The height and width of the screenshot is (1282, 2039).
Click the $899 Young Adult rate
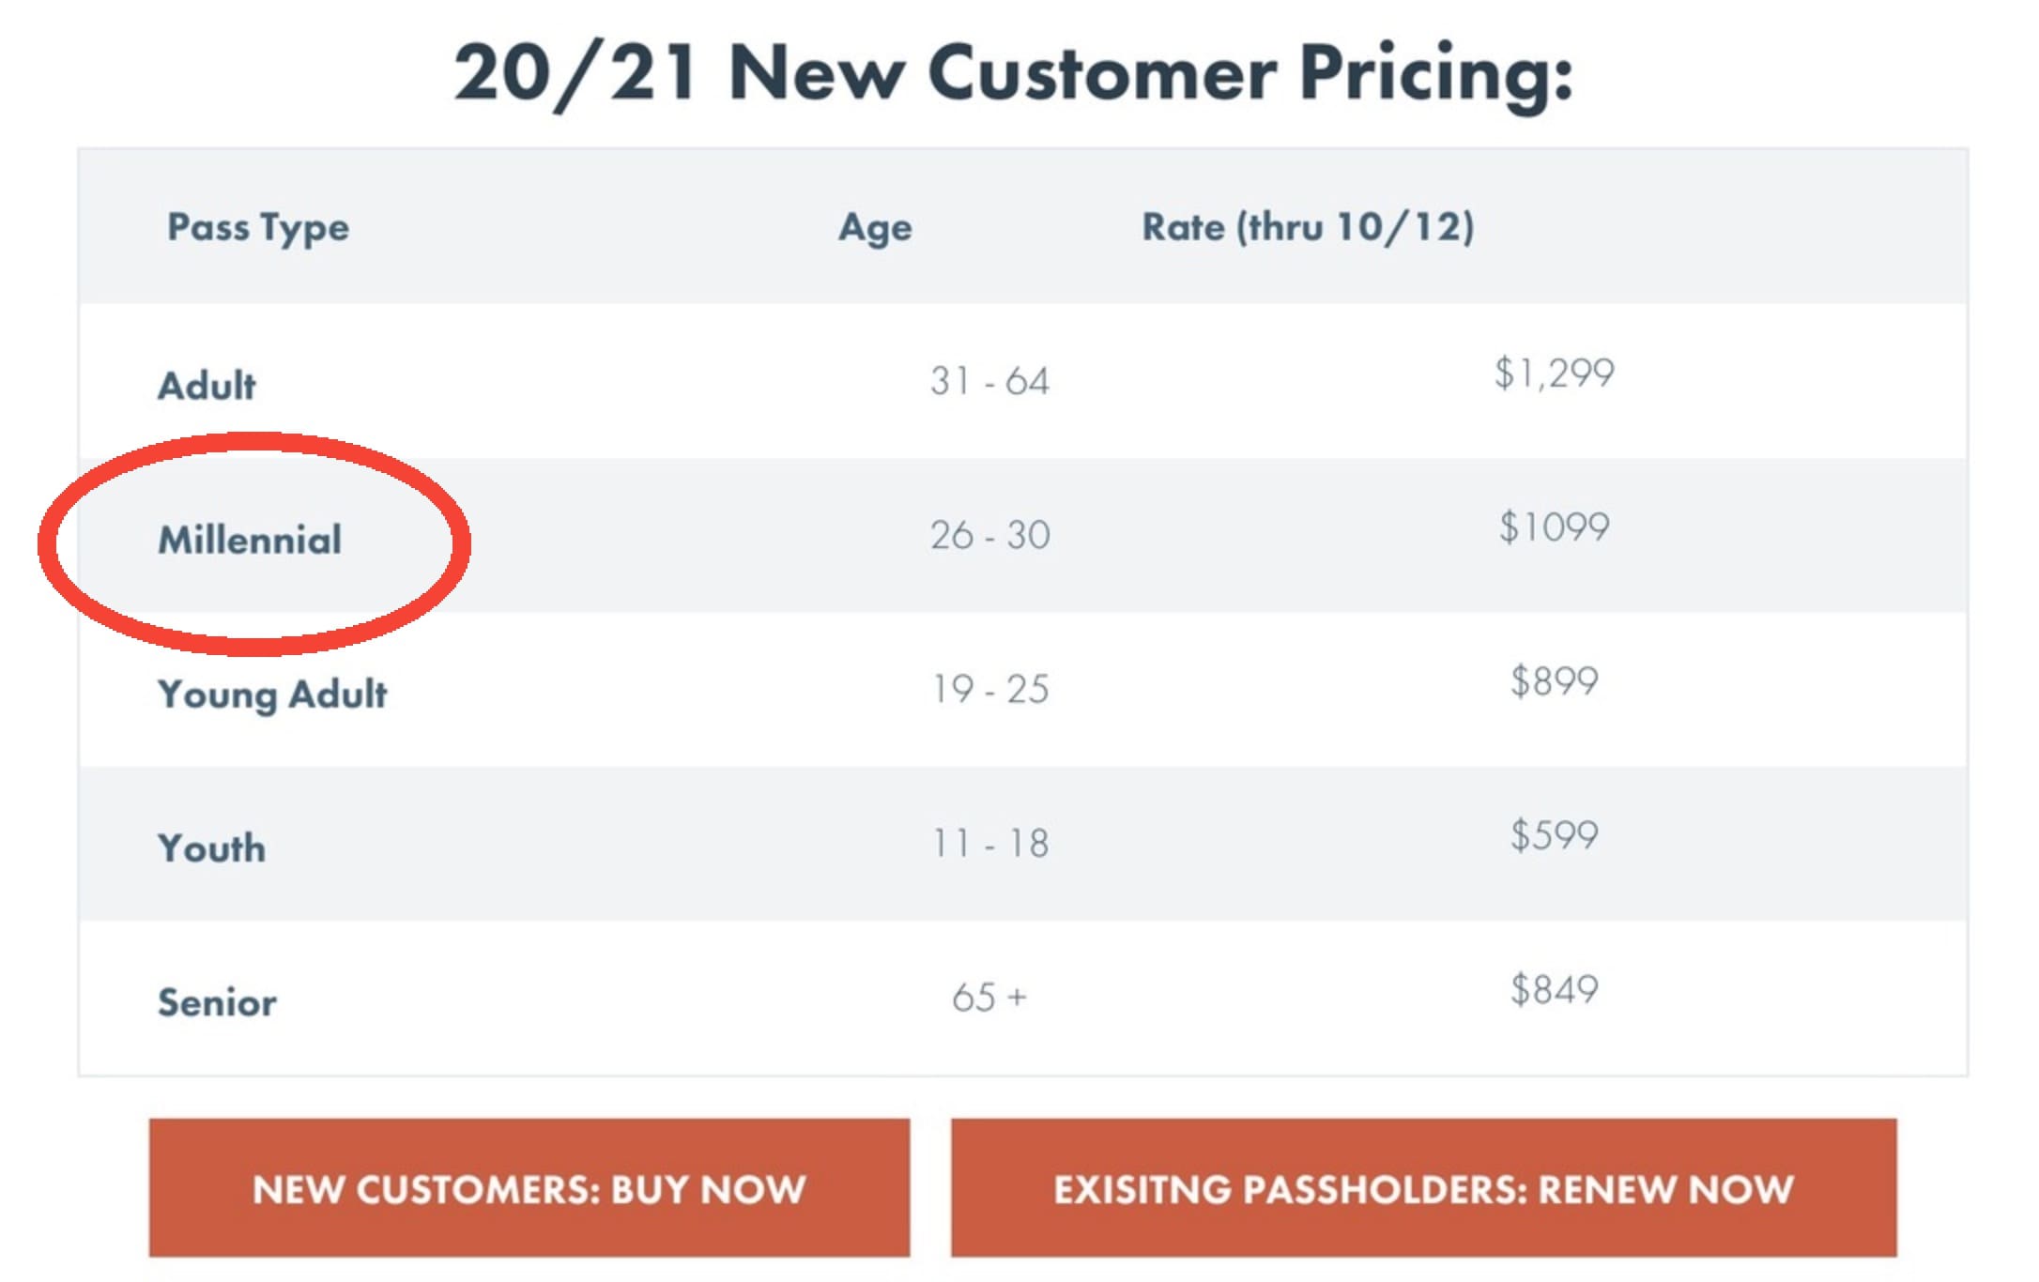click(x=1554, y=680)
